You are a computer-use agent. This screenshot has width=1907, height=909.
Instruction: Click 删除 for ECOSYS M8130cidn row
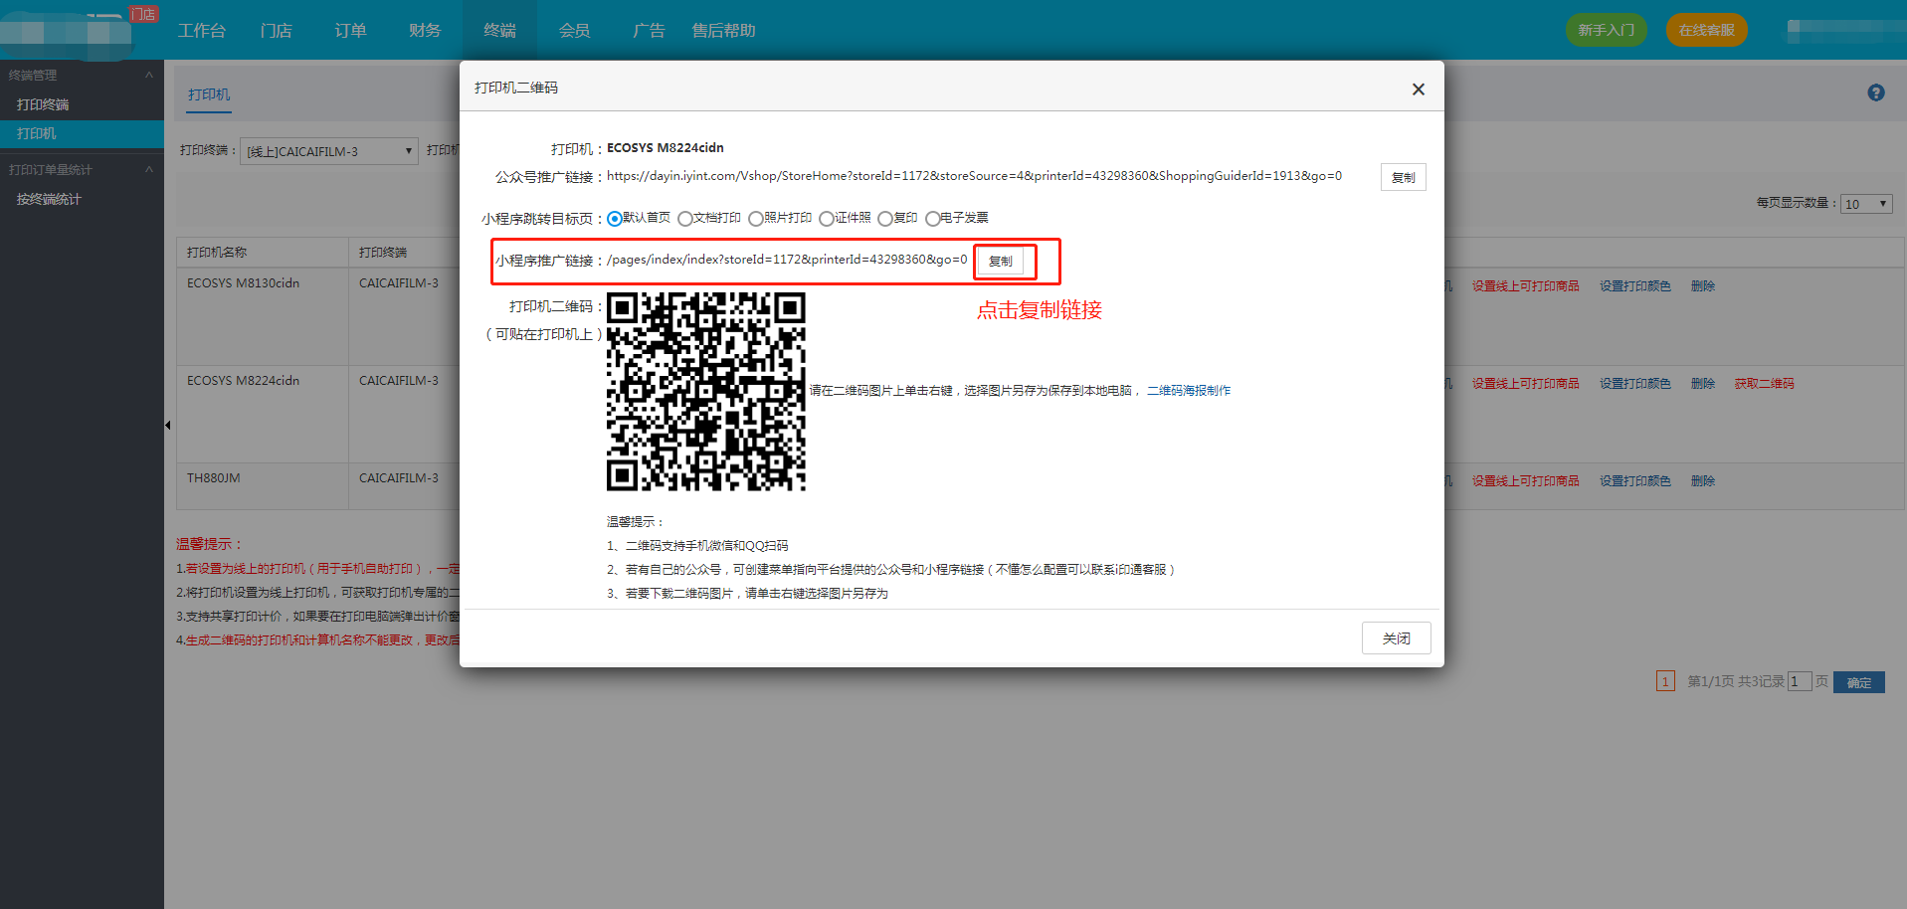1702,285
